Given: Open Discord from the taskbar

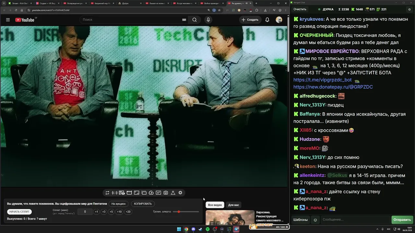Looking at the screenshot, I should tap(193, 229).
